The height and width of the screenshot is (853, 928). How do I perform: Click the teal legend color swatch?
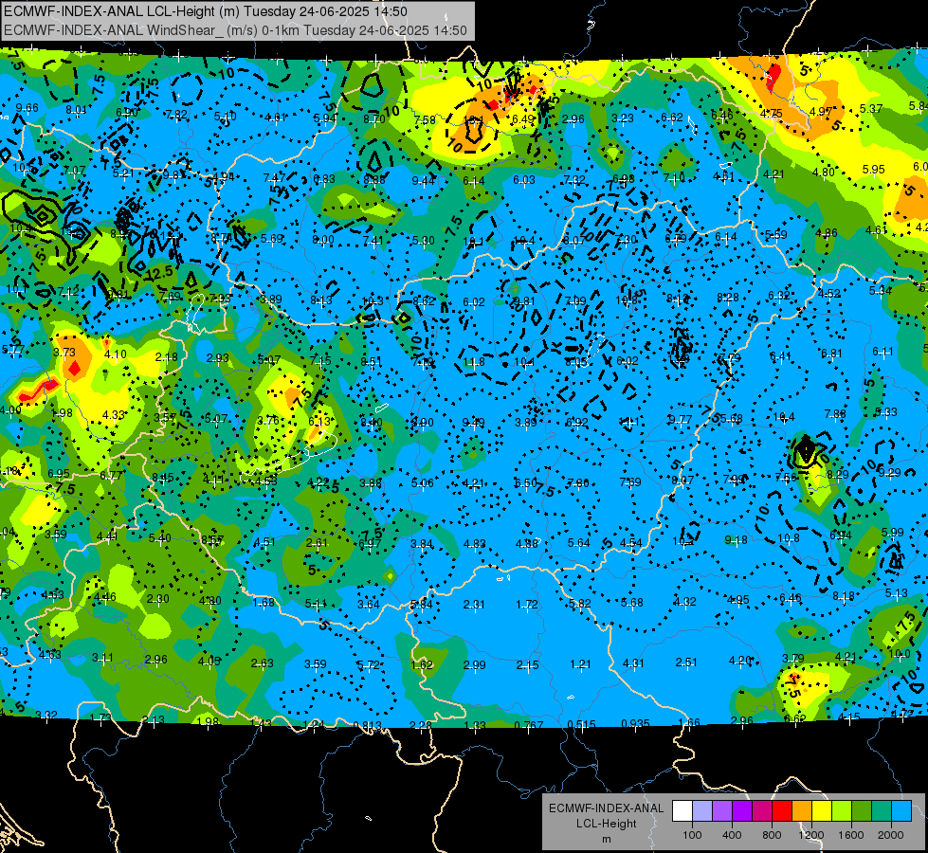(x=882, y=810)
